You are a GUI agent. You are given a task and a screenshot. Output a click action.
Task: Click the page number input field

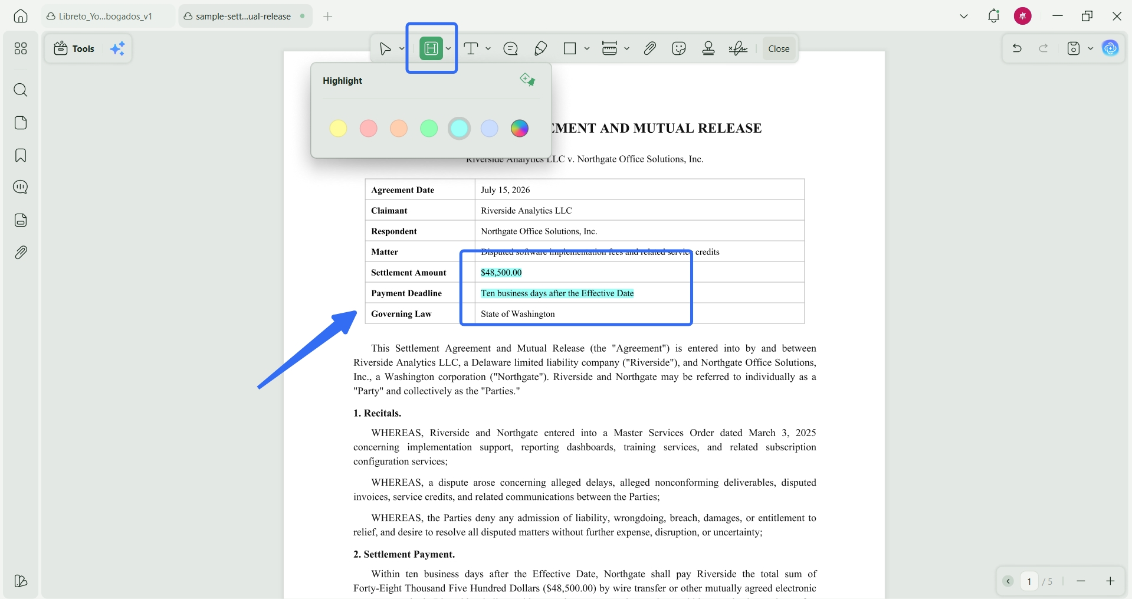(1029, 581)
